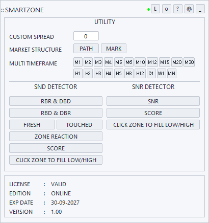
Task: Select the H3 timeframe button
Action: pos(98,74)
